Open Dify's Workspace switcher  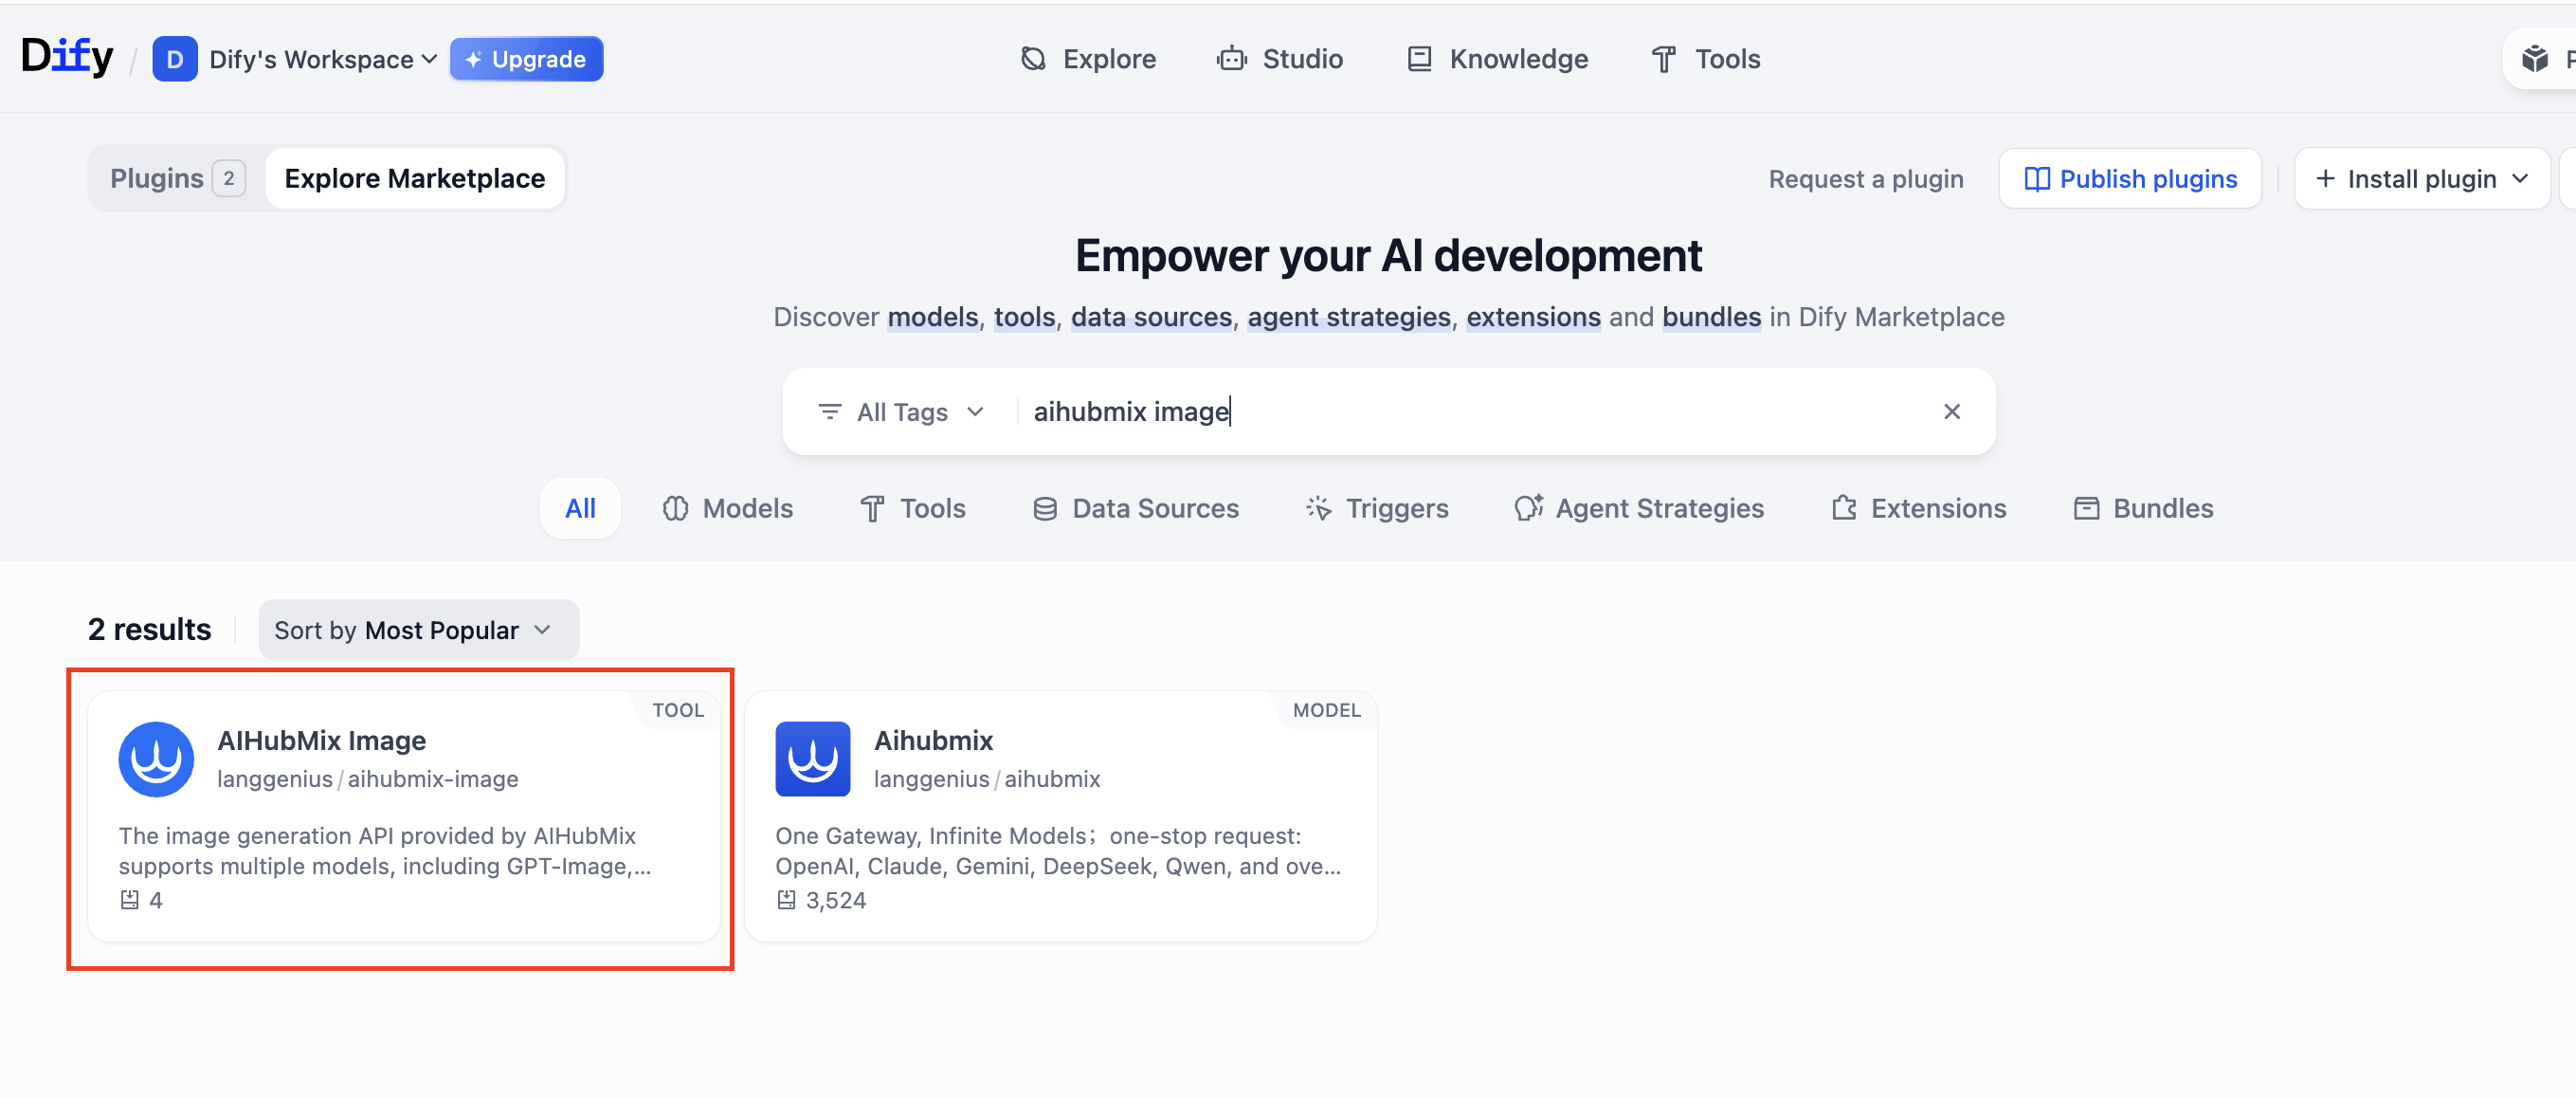point(322,59)
